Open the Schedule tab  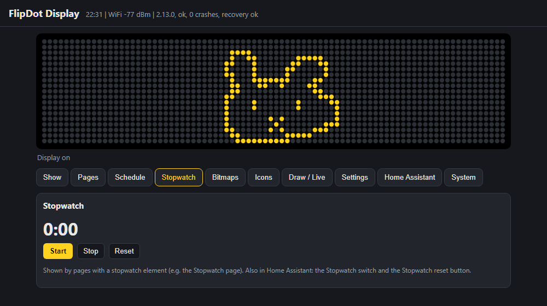pyautogui.click(x=130, y=177)
